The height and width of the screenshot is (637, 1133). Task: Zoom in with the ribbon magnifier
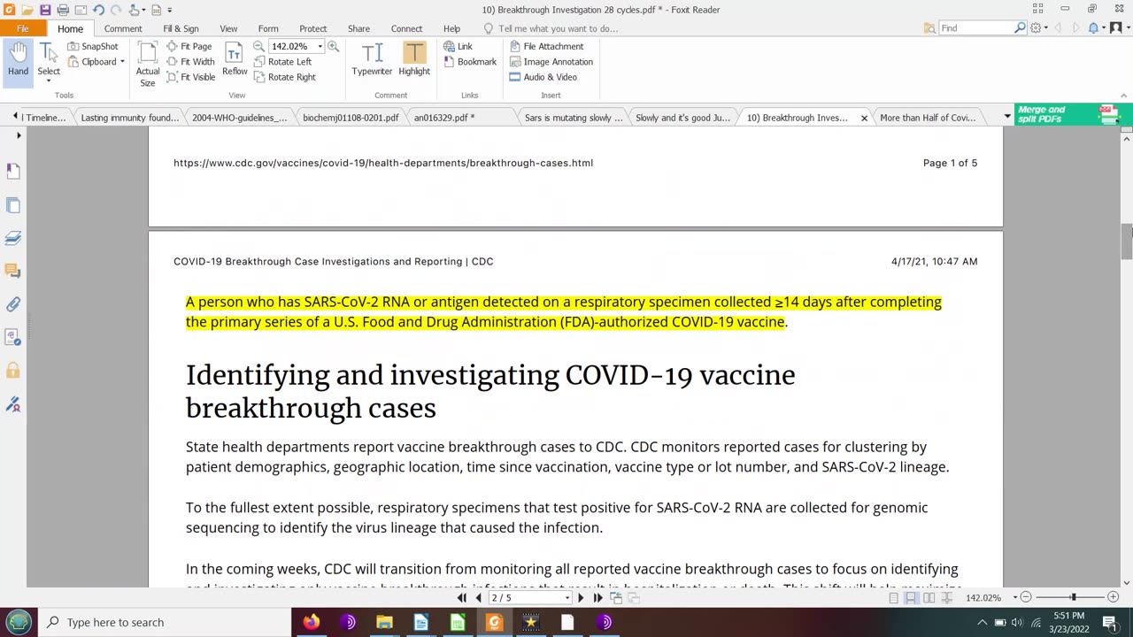point(334,46)
